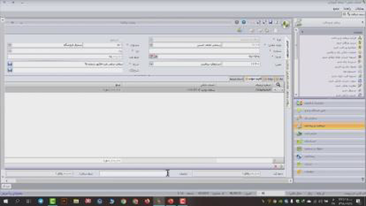Viewport: 366px width, 206px height.
Task: Click the red X delete-row icon below grid
Action: point(276,166)
